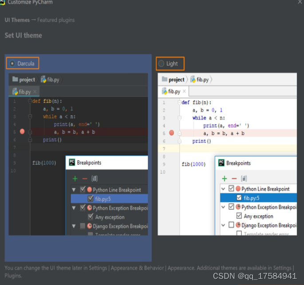The width and height of the screenshot is (304, 285).
Task: Select the Darcula theme radio button
Action: (12, 63)
